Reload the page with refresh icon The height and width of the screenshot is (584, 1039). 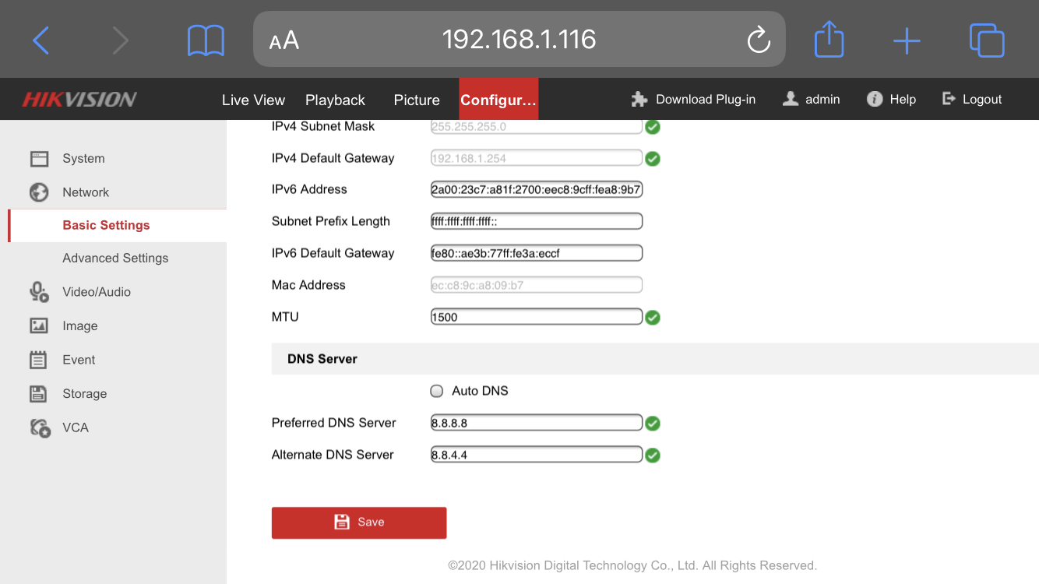758,40
